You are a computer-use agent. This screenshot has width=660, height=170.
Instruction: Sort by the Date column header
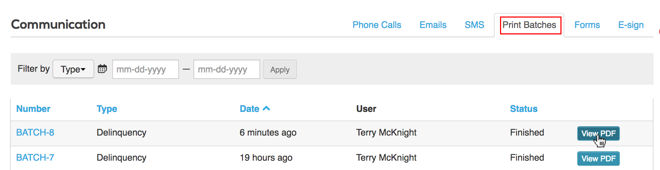249,109
